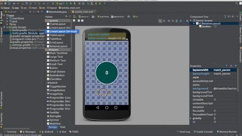Open the Terminal tool window

(x=10, y=132)
